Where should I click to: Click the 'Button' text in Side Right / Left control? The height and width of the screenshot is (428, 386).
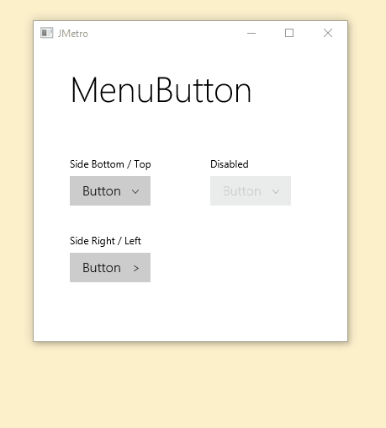(102, 268)
